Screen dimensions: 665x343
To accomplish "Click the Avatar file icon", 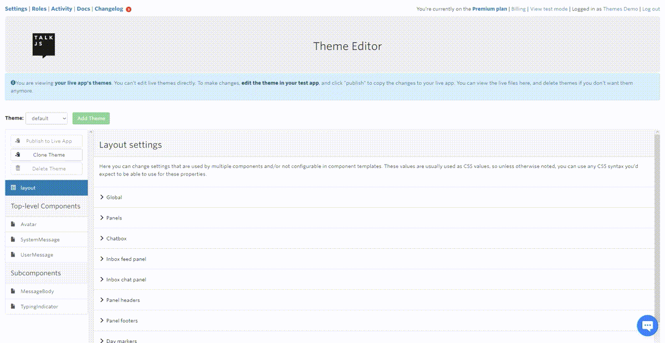I will click(x=13, y=224).
